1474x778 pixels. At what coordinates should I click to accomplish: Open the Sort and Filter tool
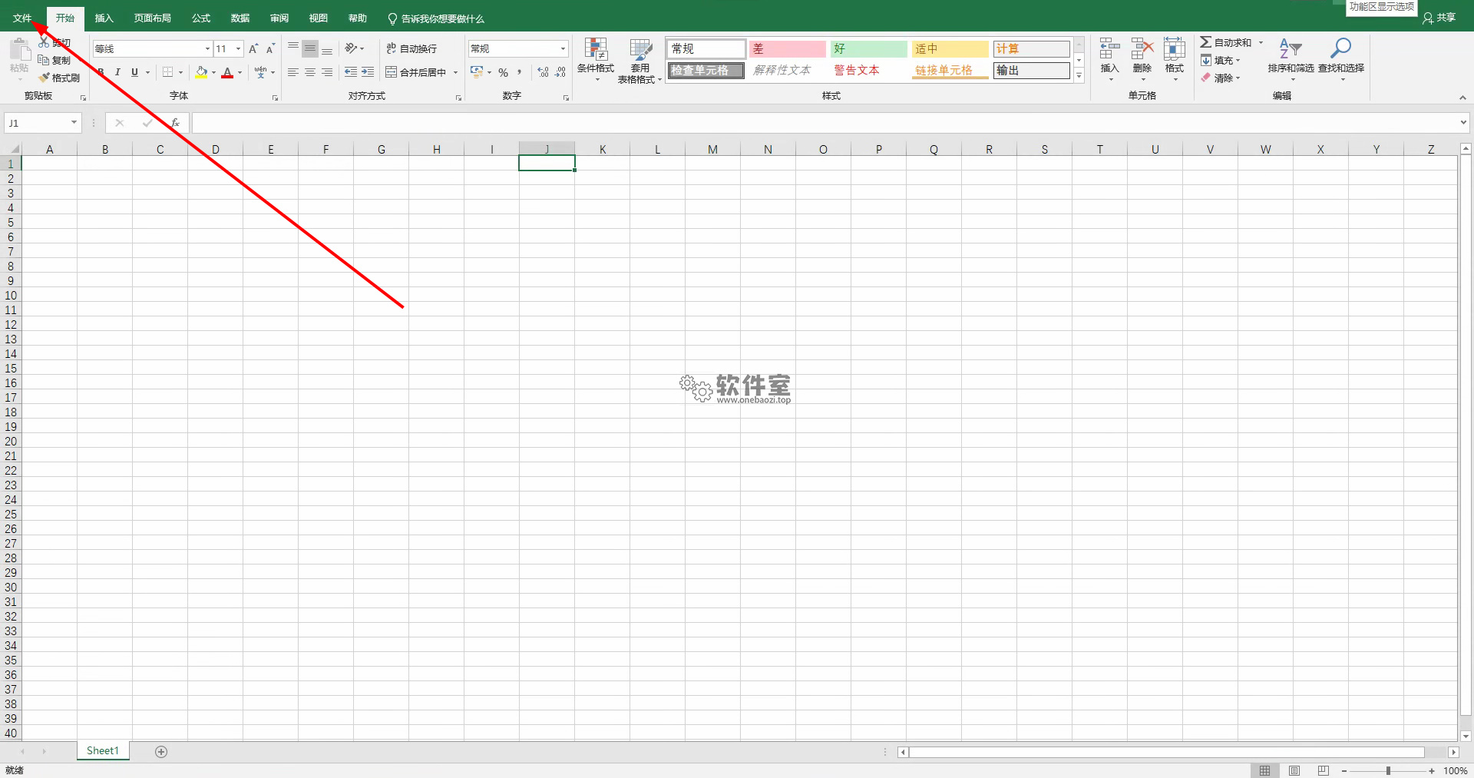coord(1291,59)
